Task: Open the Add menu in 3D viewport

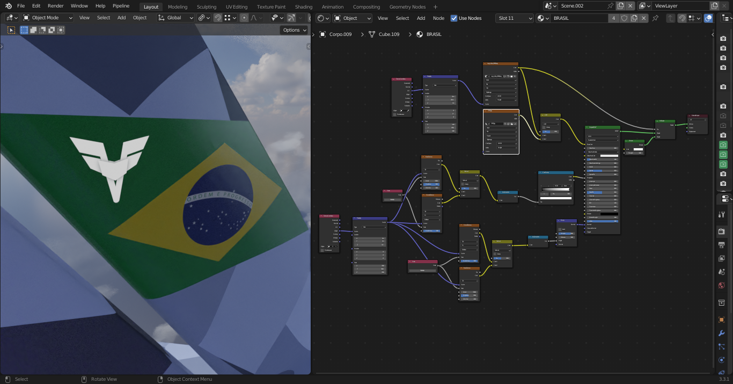Action: point(122,18)
